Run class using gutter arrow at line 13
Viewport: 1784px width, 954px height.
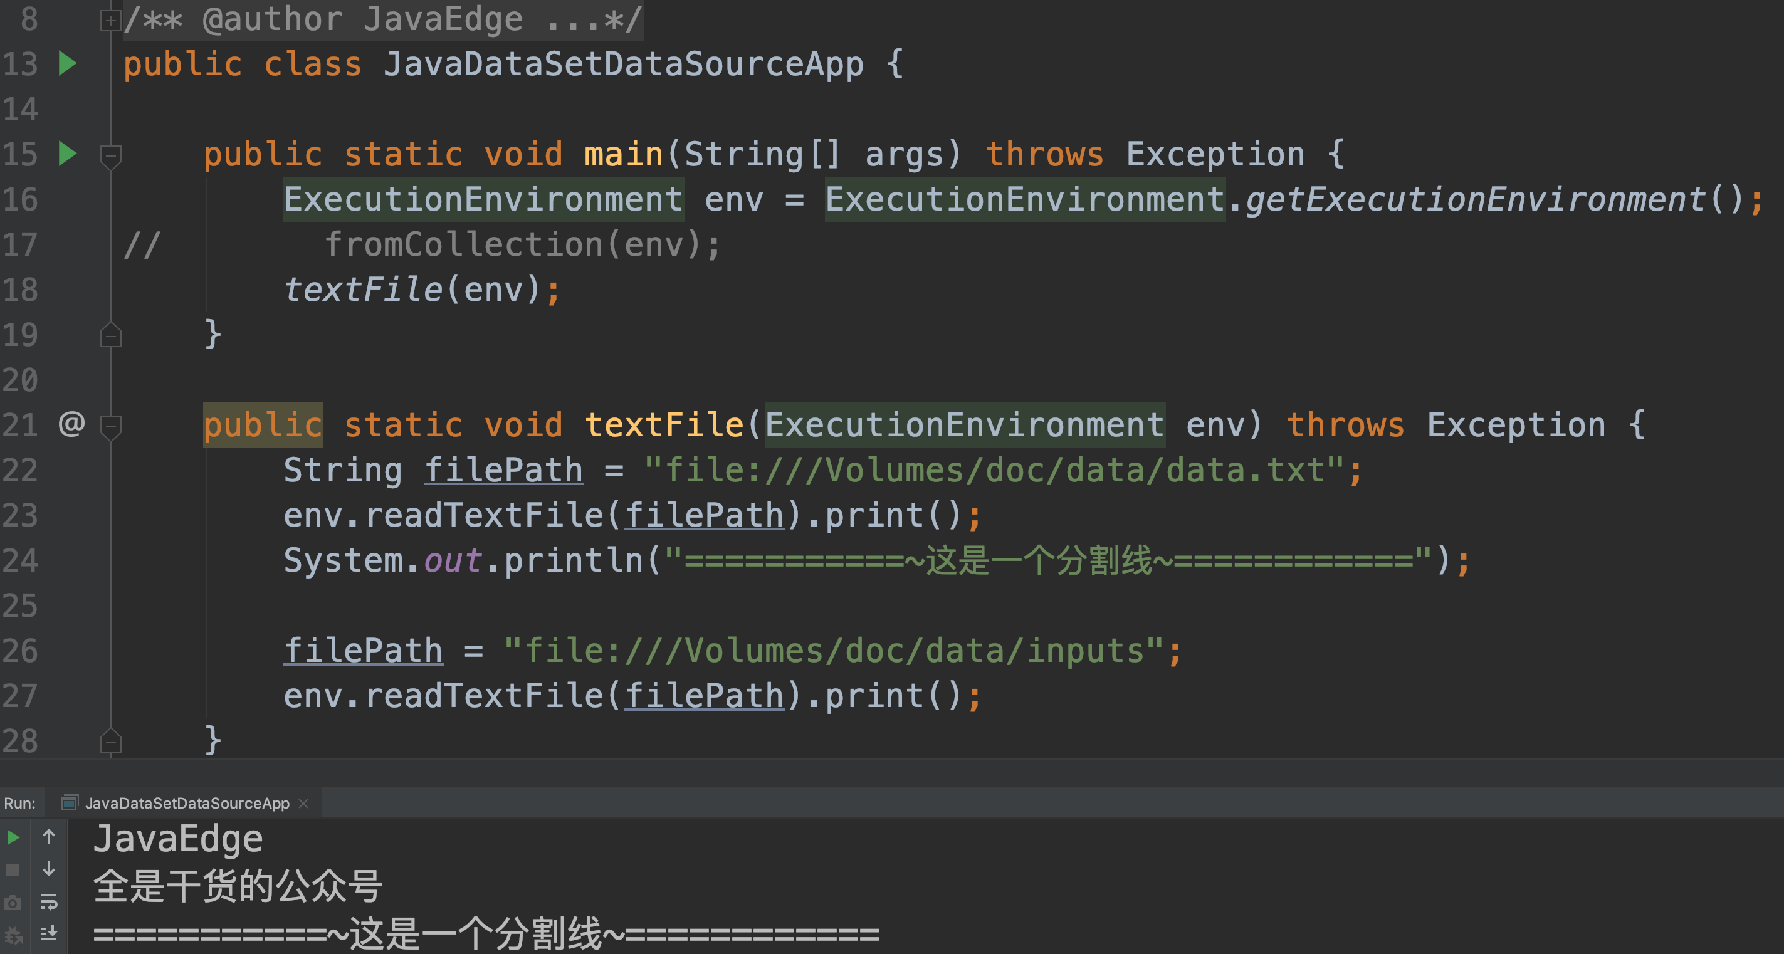(67, 64)
